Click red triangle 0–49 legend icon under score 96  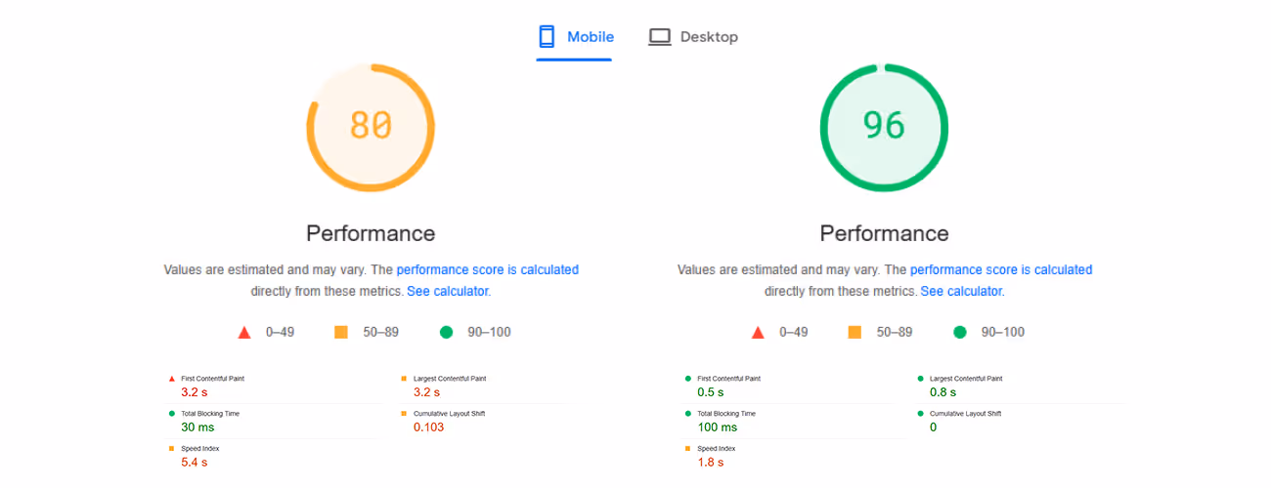758,332
